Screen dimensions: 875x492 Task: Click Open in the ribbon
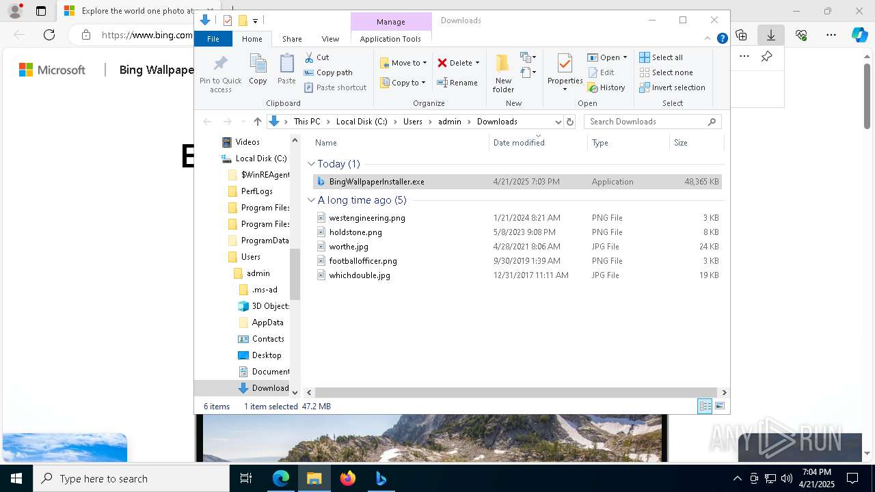[x=607, y=57]
